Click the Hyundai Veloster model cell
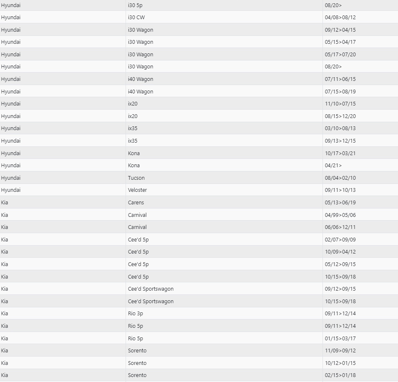Viewport: 398px width, 382px height. point(224,190)
